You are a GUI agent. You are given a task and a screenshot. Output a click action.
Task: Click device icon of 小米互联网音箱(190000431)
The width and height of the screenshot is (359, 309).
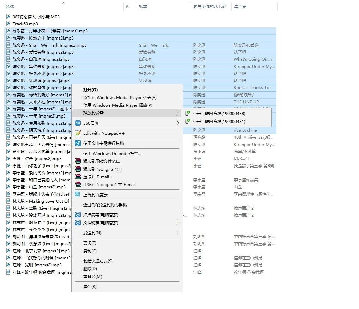[187, 121]
